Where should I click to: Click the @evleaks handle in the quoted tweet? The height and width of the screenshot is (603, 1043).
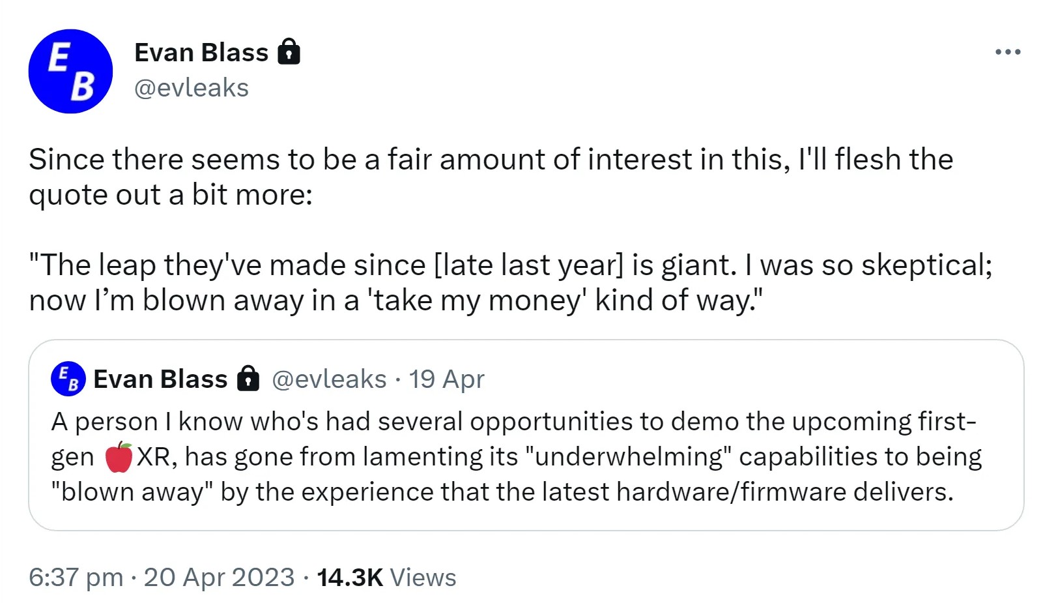[329, 379]
